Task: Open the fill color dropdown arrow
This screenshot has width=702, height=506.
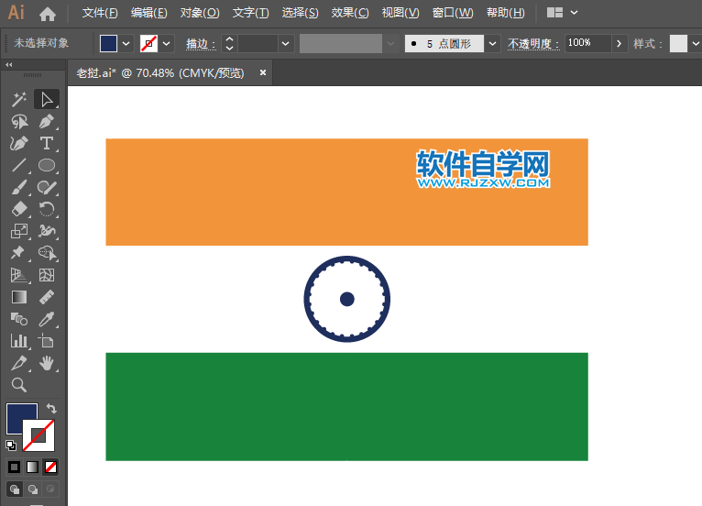Action: 126,43
